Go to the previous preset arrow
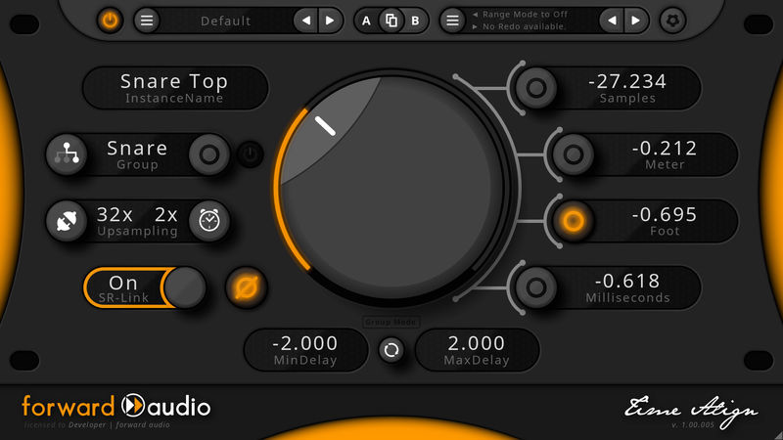This screenshot has height=440, width=783. pos(306,21)
